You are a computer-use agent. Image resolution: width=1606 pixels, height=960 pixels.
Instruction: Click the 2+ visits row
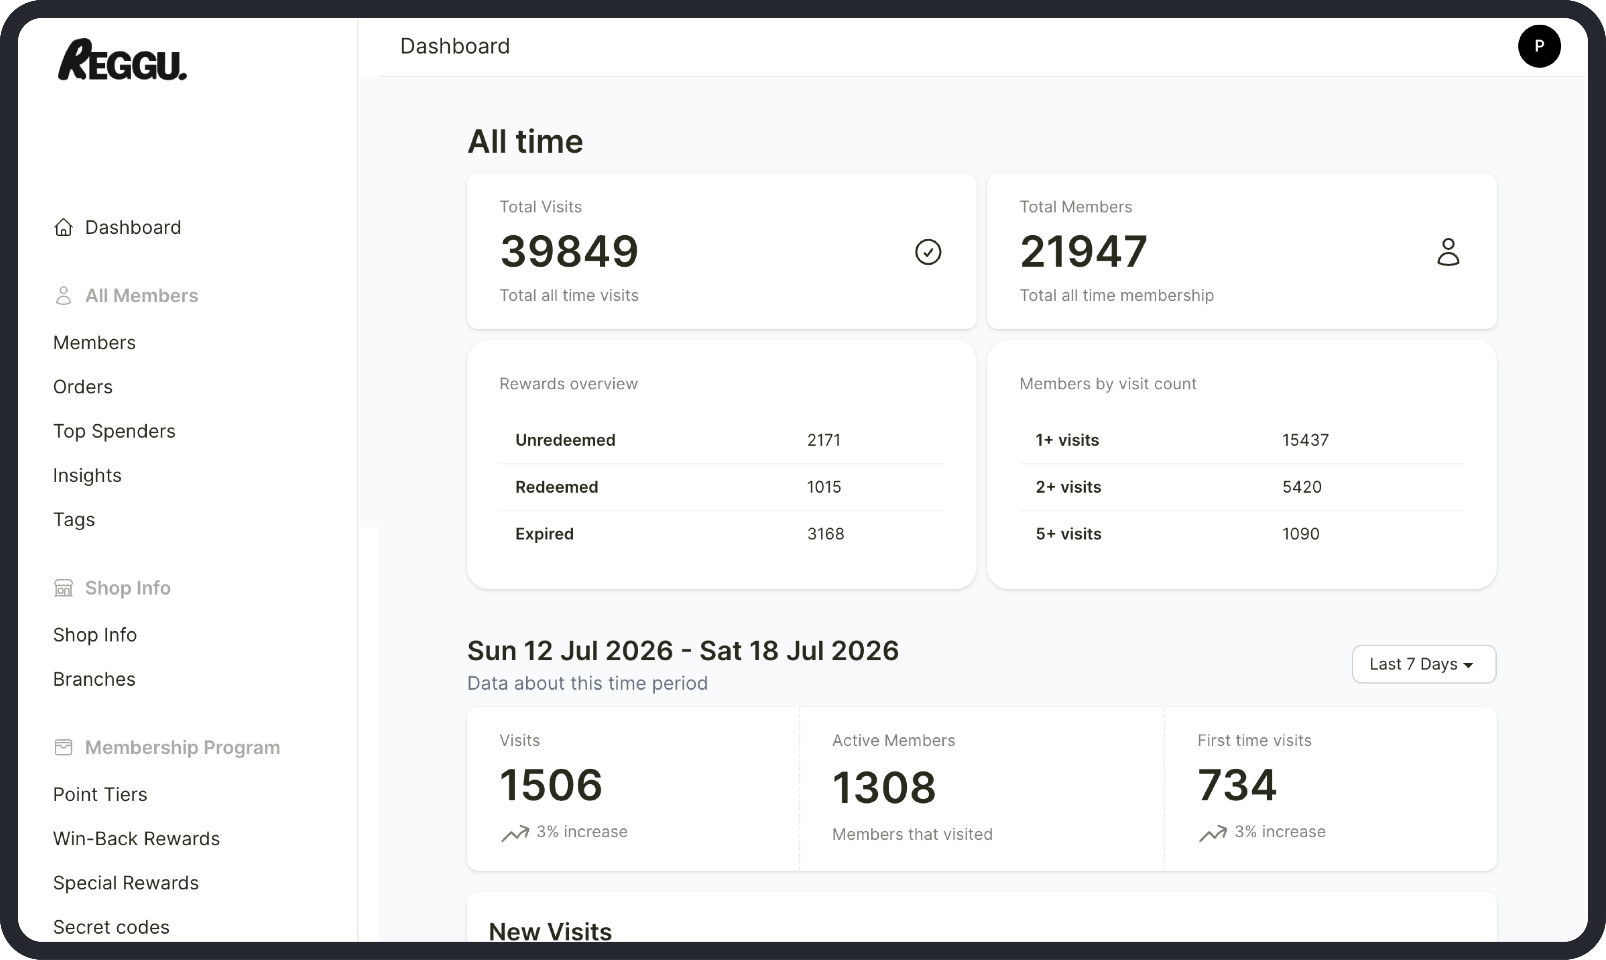pos(1241,487)
